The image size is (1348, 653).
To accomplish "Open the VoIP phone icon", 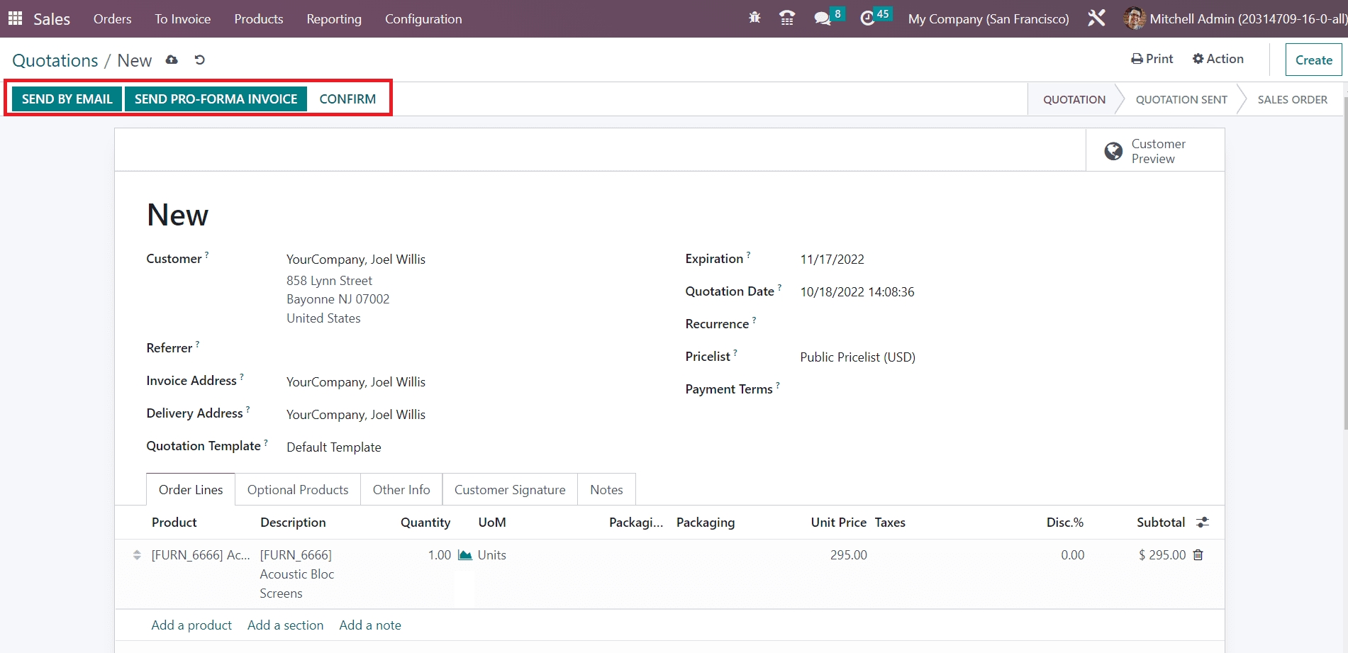I will (787, 18).
